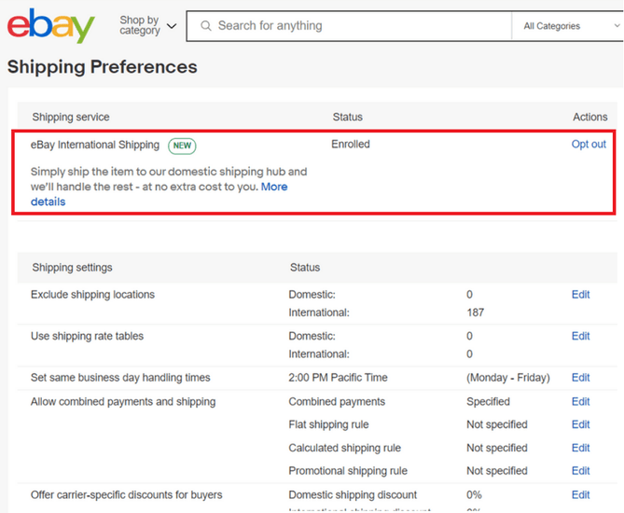Click the Shipping service column header
Screen dimensions: 624x513
click(71, 117)
